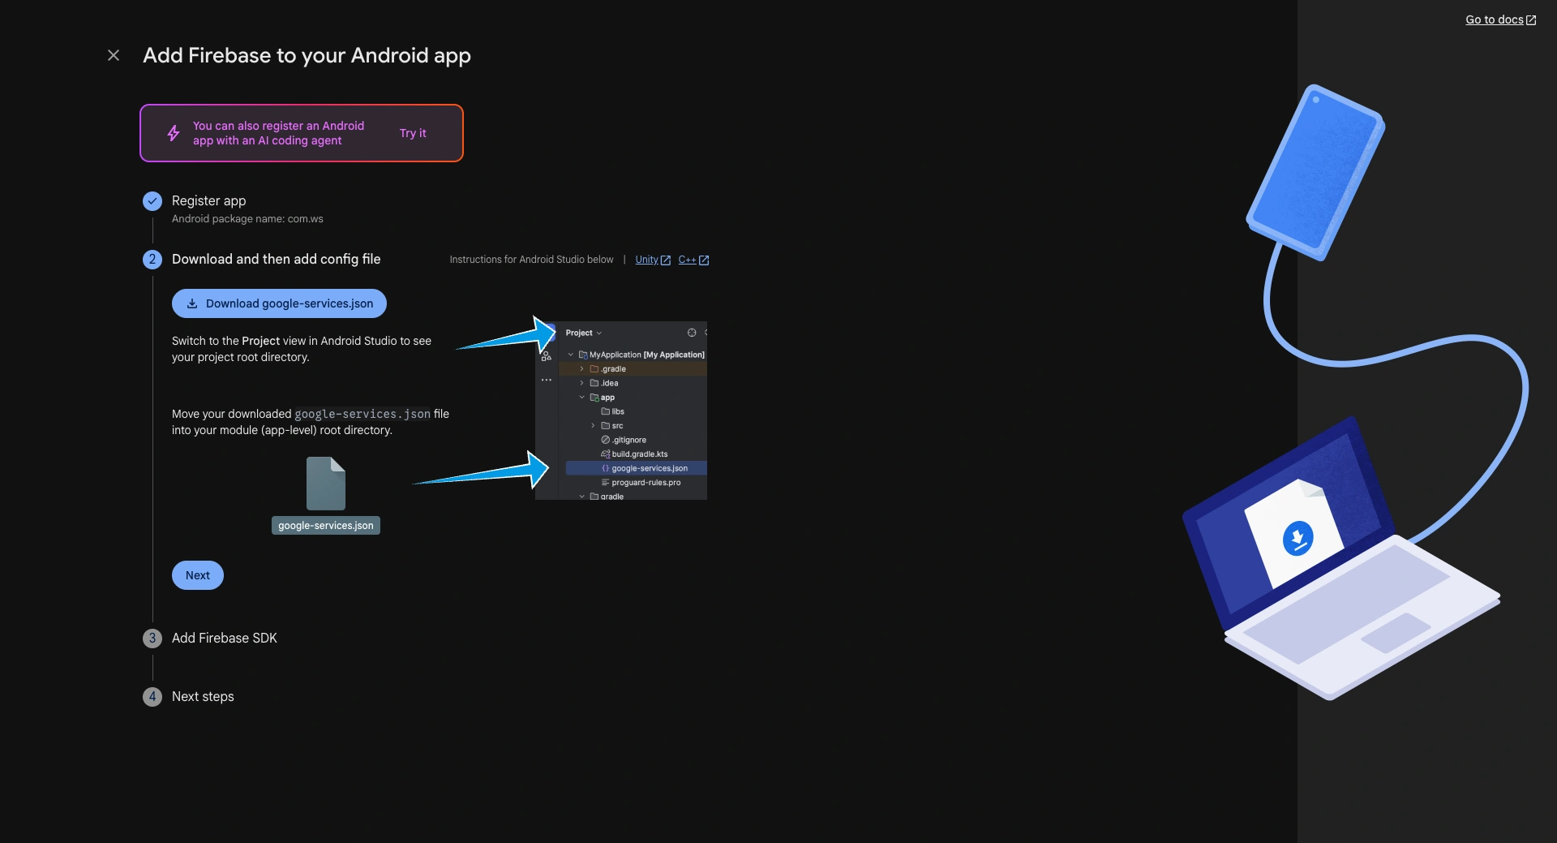The width and height of the screenshot is (1557, 843).
Task: Click the google-services.json file icon illustration
Action: pyautogui.click(x=326, y=483)
